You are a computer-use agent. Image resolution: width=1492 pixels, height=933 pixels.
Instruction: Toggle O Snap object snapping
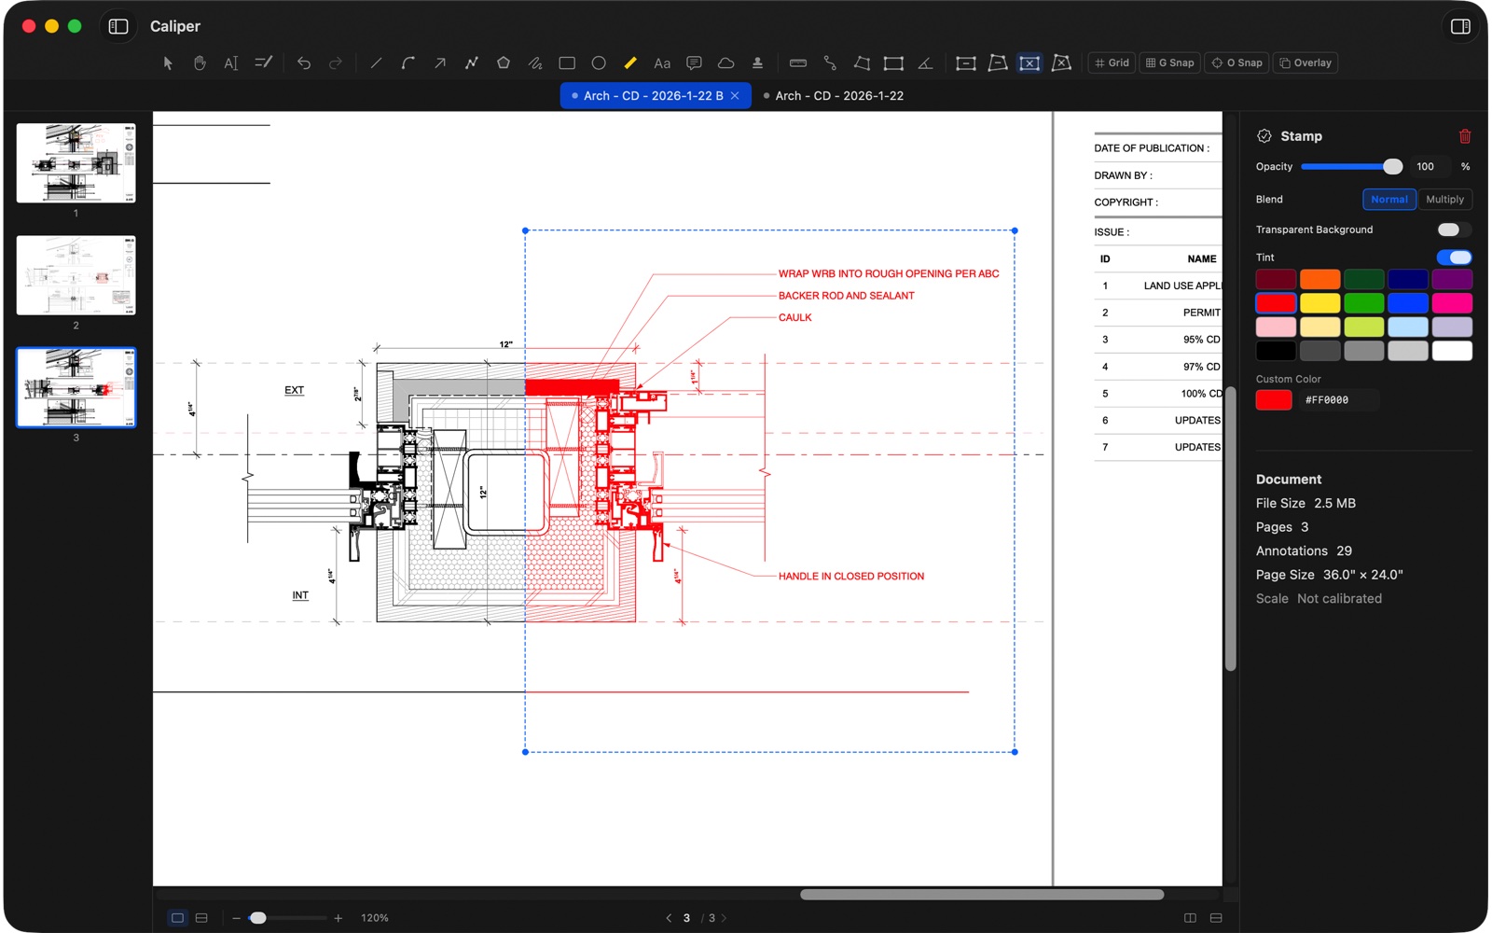click(x=1236, y=63)
